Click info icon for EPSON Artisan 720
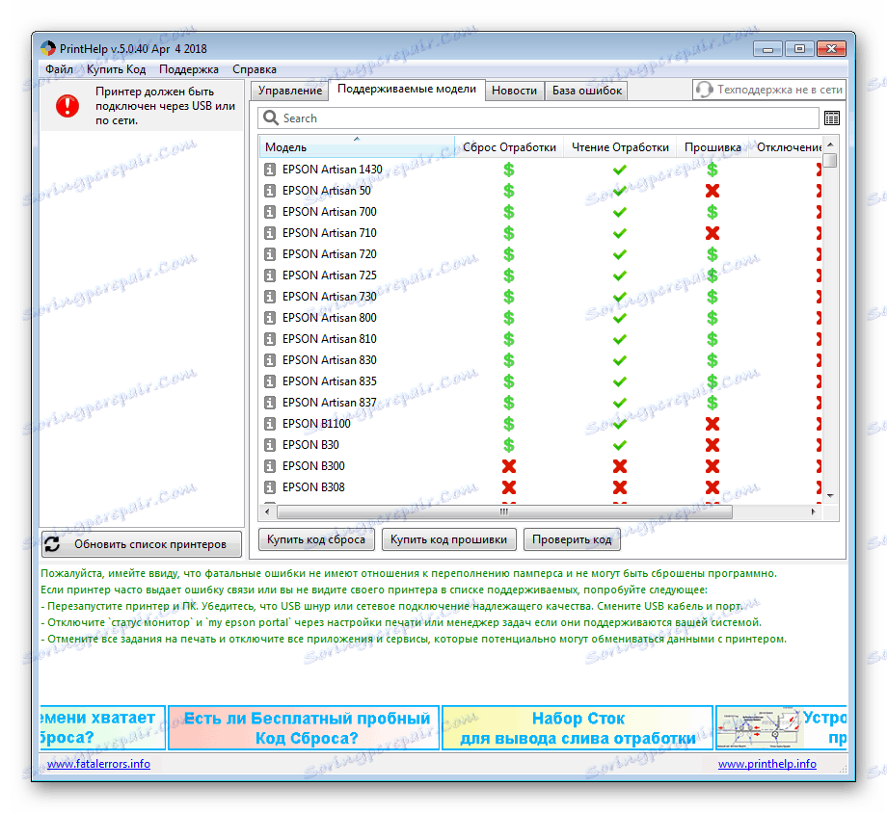This screenshot has width=887, height=813. point(270,254)
